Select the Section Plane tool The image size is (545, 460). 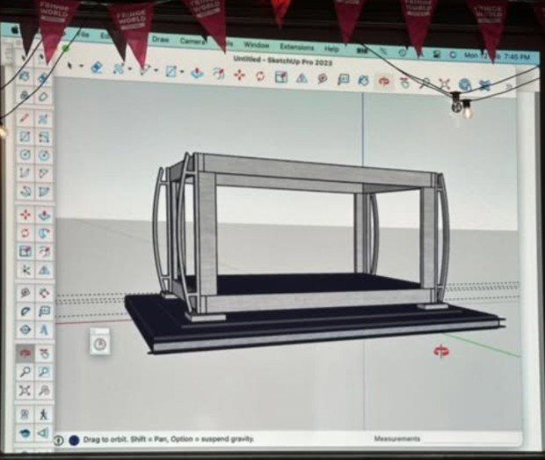click(43, 434)
